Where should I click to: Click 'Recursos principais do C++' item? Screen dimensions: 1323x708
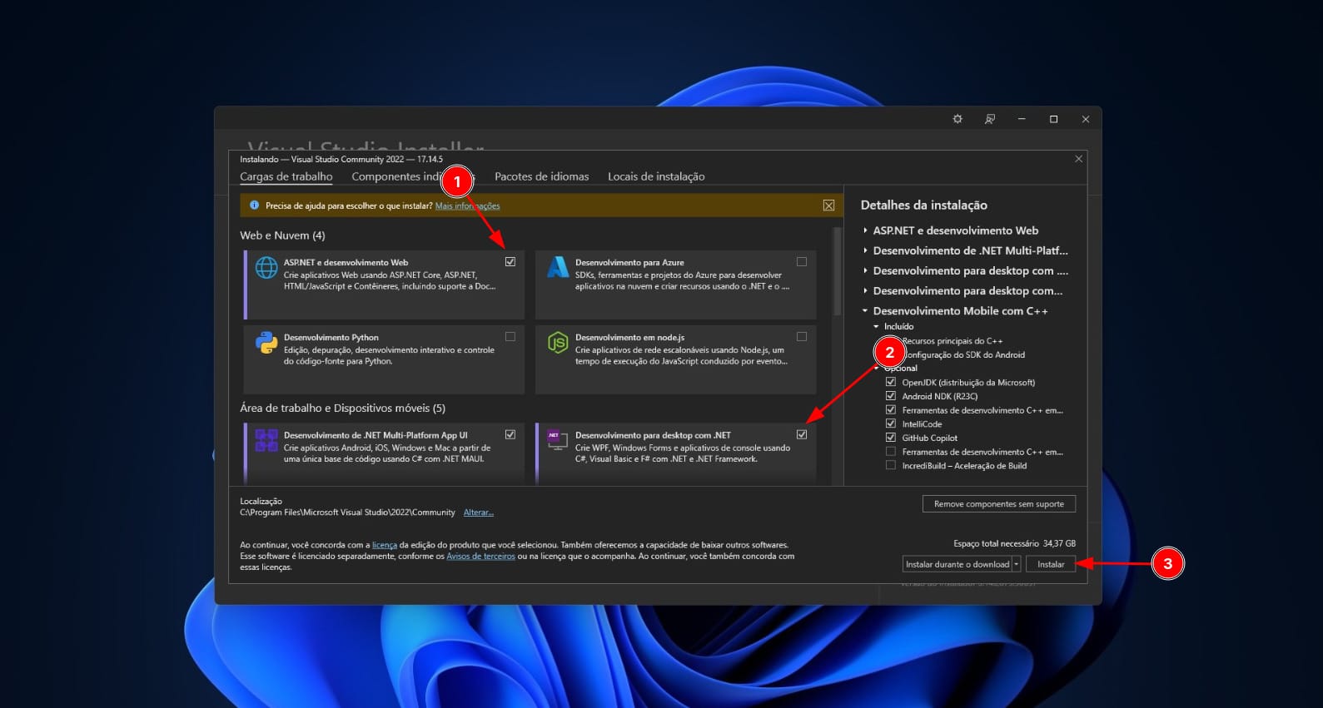[952, 341]
